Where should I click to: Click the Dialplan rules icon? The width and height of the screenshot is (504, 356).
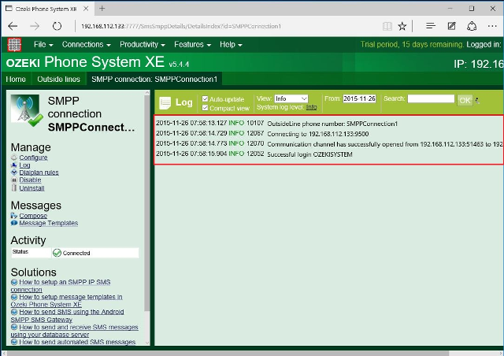(x=14, y=172)
